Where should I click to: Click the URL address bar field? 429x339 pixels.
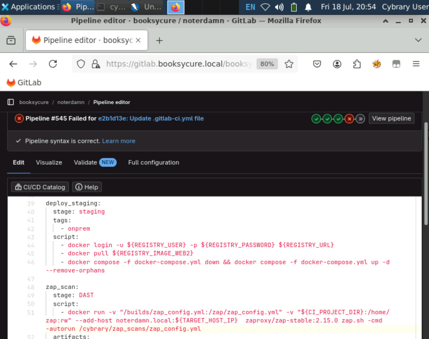176,64
